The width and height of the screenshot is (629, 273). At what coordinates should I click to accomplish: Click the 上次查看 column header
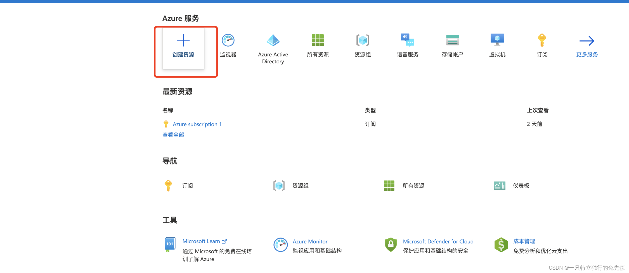538,110
